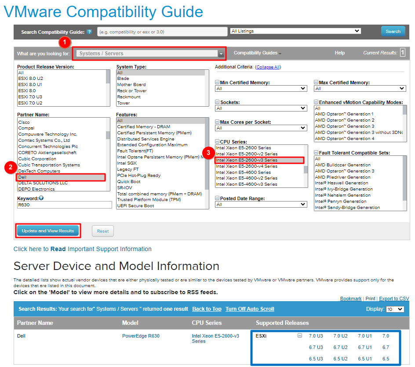The image size is (415, 367).
Task: Open the ESXi 7.0 U3 release link
Action: click(x=316, y=336)
